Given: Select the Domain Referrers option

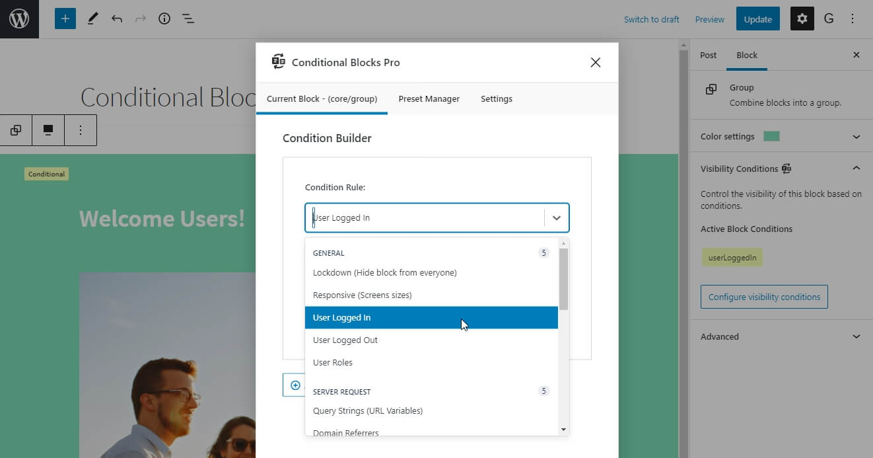Looking at the screenshot, I should (431, 431).
